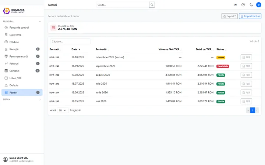Download PDF for invoice DEMF-244
This screenshot has width=265, height=165.
coord(246,92)
